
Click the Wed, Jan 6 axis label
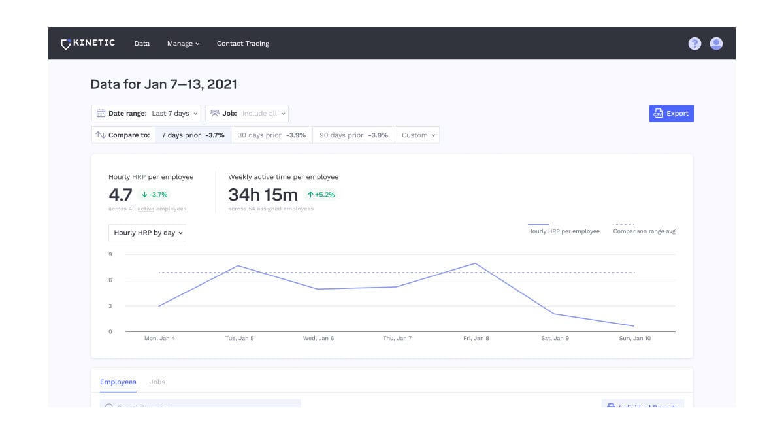coord(318,339)
